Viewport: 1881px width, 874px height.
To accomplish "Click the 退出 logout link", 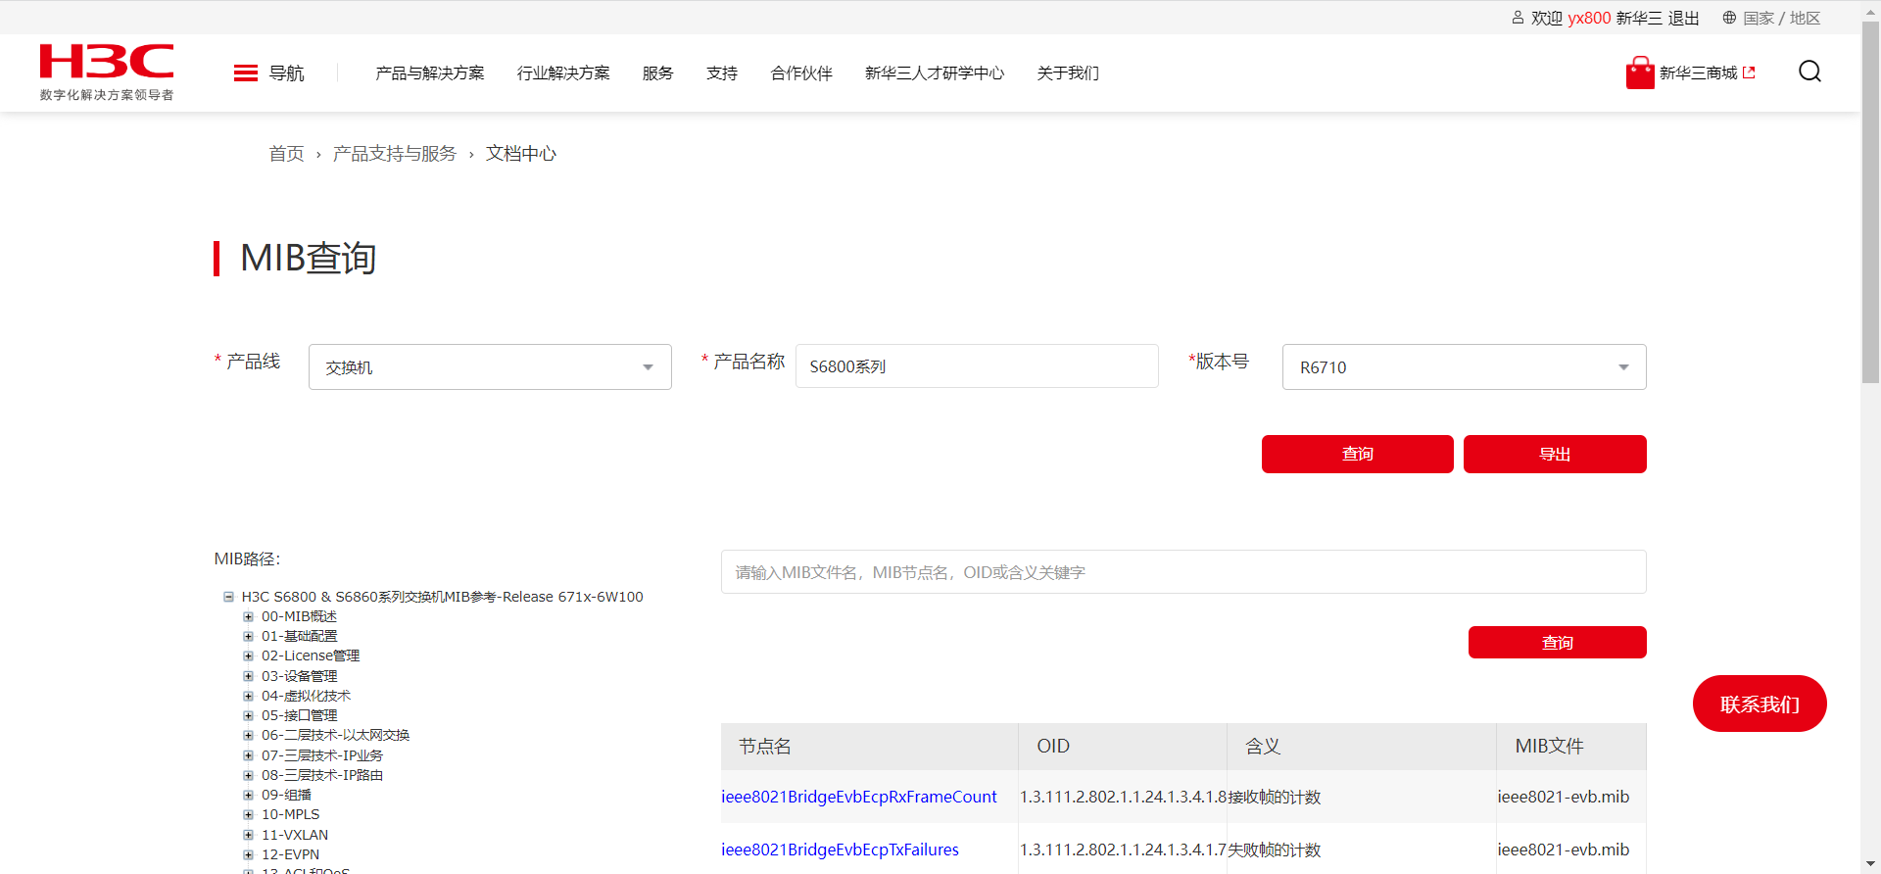I will [x=1684, y=19].
